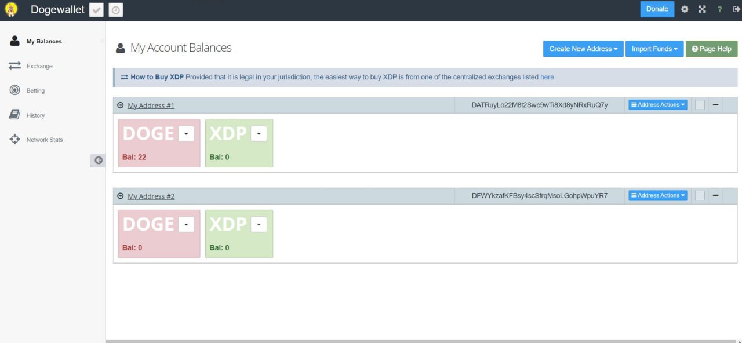Click the checkmark icon beside Dogewallet title

96,10
